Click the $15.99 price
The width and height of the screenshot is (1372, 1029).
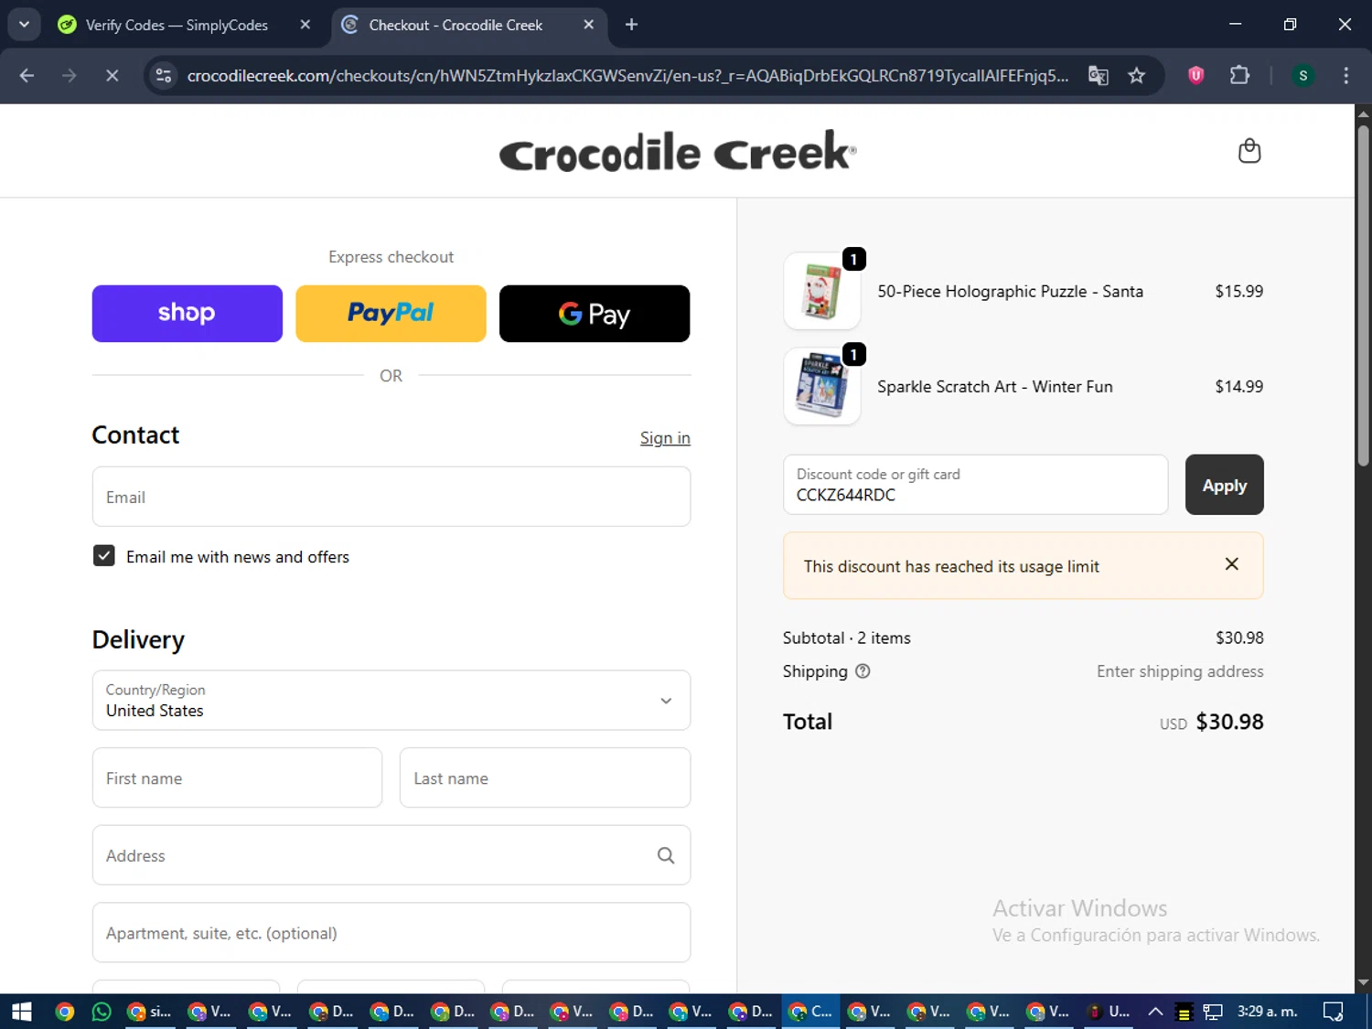[x=1238, y=292]
